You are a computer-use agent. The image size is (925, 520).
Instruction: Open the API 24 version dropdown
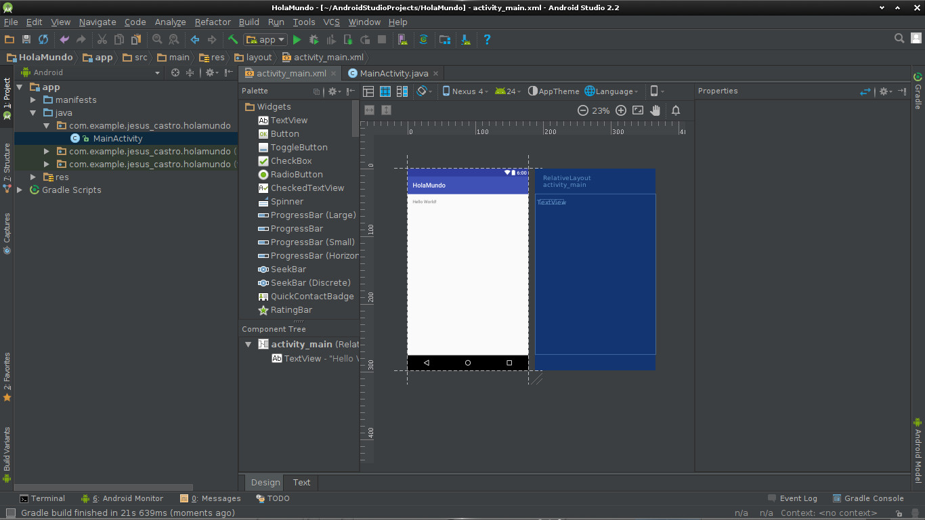(x=508, y=91)
